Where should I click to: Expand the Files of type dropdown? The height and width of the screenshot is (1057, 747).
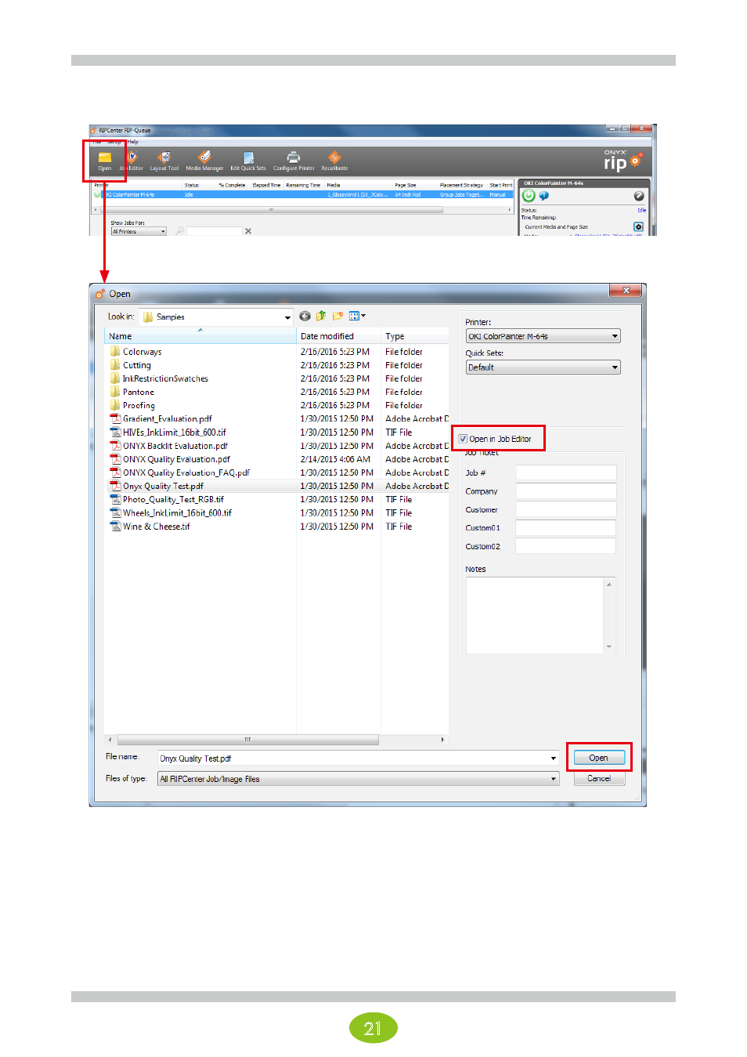[554, 779]
